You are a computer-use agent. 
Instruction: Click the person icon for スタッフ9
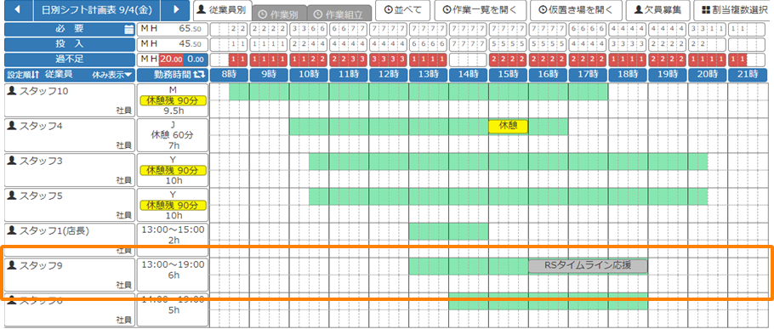click(13, 265)
